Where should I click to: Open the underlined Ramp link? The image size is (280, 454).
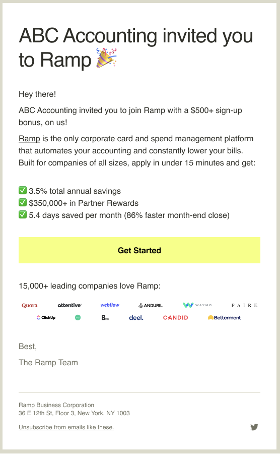[29, 139]
